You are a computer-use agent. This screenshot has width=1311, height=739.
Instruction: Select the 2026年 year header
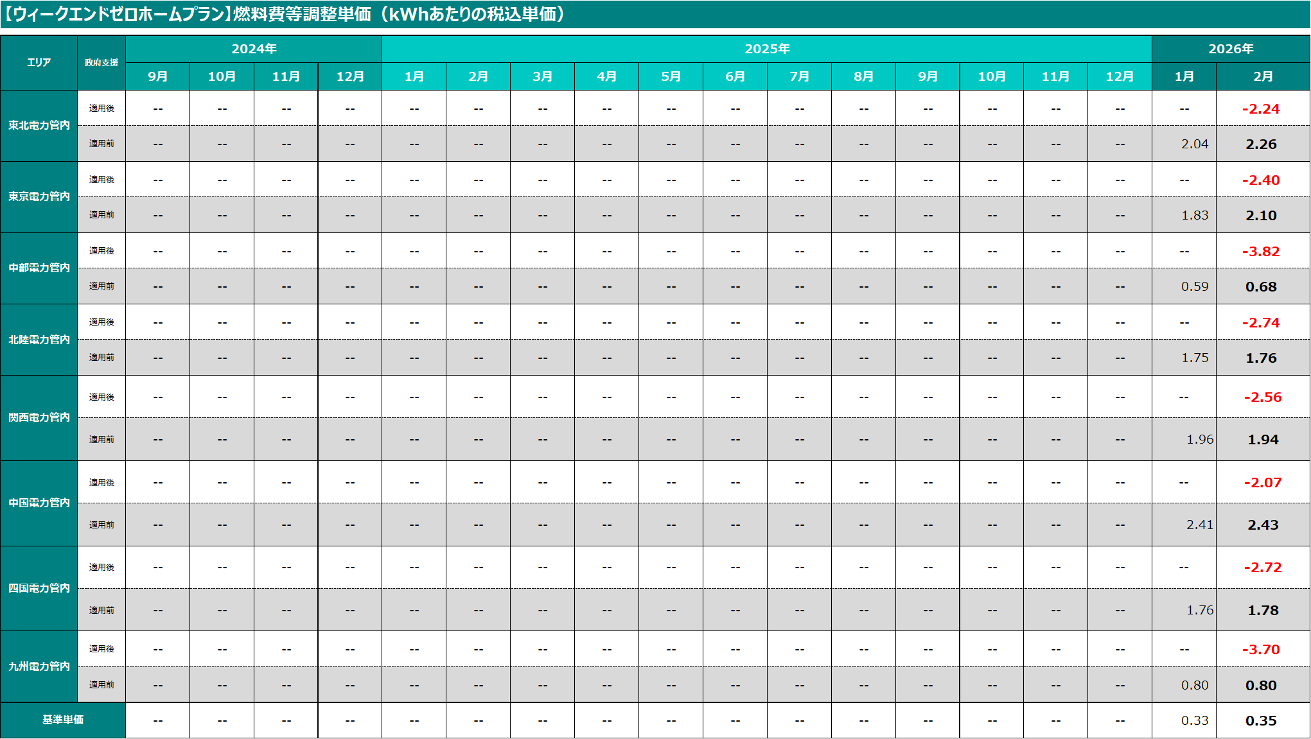point(1230,49)
